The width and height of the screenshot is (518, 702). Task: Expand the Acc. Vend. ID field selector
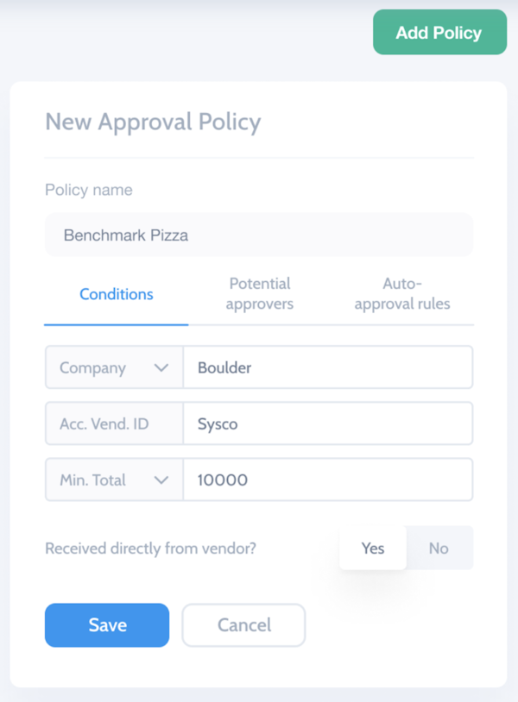click(113, 423)
